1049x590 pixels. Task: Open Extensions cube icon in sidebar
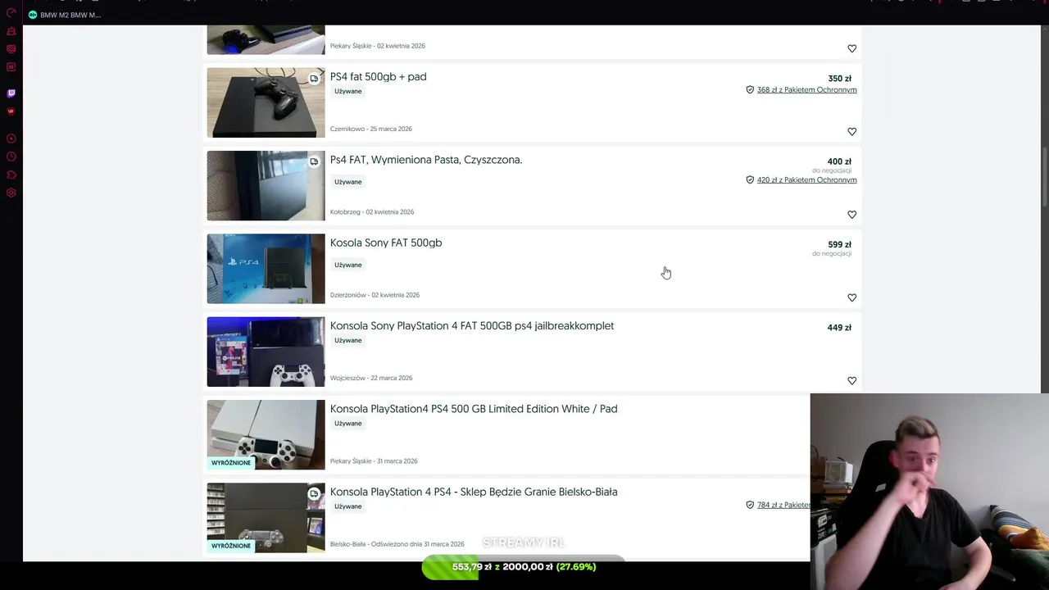click(11, 175)
